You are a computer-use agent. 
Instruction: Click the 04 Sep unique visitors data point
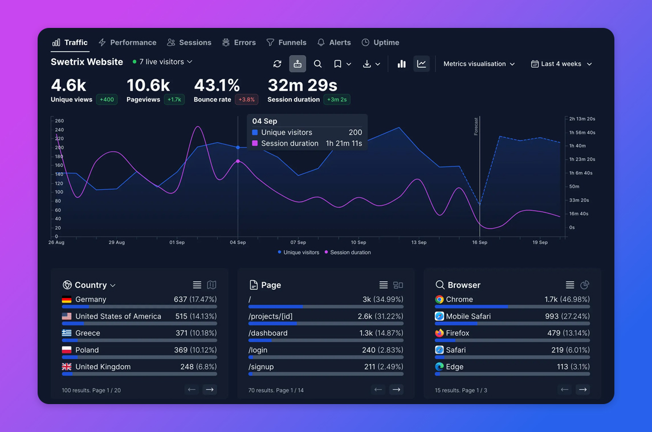tap(238, 147)
